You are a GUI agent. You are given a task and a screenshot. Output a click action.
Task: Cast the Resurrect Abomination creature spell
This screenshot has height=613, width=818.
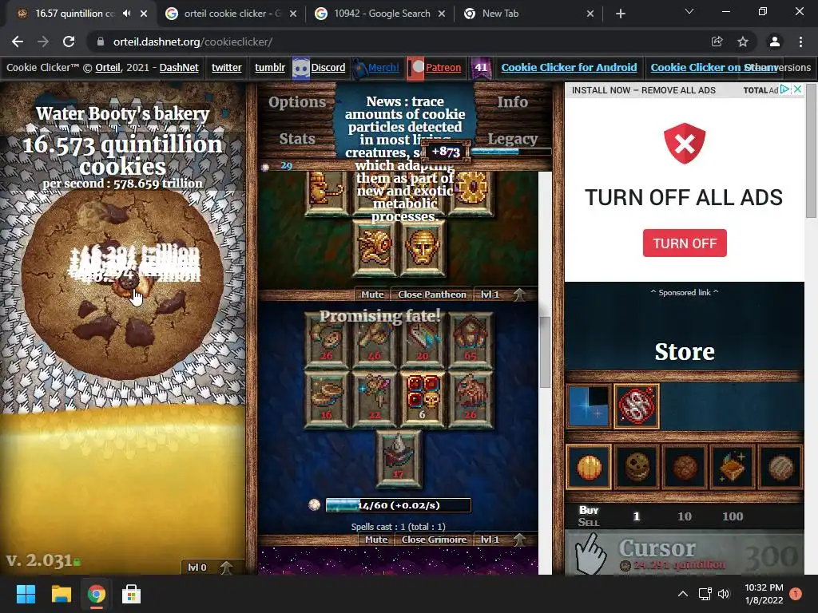471,399
